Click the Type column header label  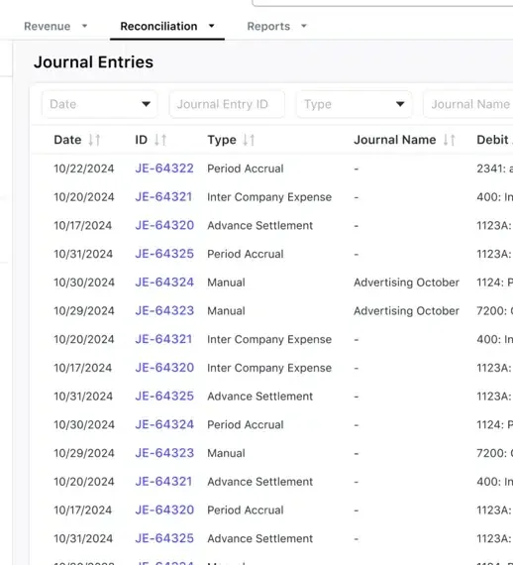coord(222,140)
